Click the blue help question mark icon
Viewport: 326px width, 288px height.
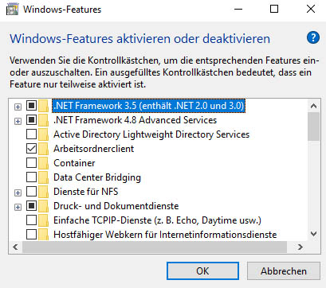click(x=313, y=37)
